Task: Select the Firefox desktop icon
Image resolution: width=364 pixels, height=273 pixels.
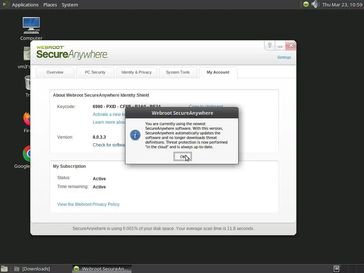Action: pos(27,122)
